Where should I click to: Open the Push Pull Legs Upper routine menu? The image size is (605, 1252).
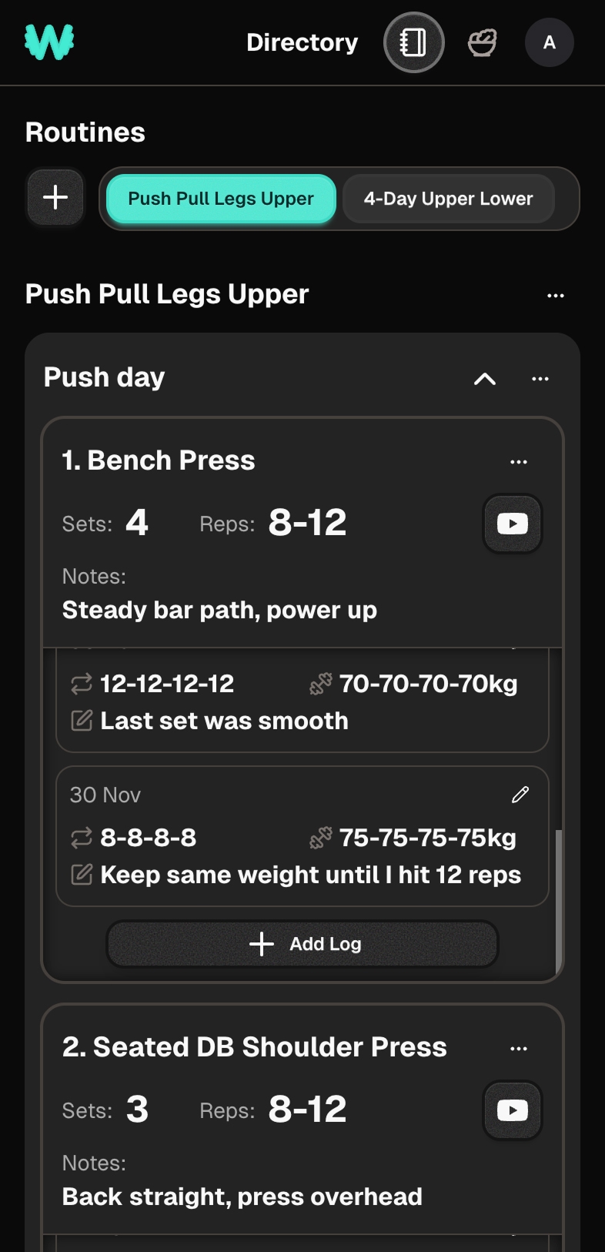pos(556,295)
